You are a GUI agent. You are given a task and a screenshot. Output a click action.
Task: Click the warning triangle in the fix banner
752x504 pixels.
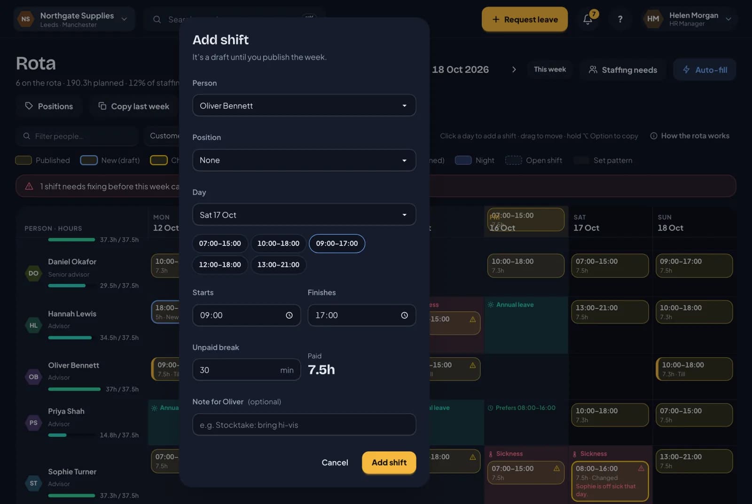(29, 186)
